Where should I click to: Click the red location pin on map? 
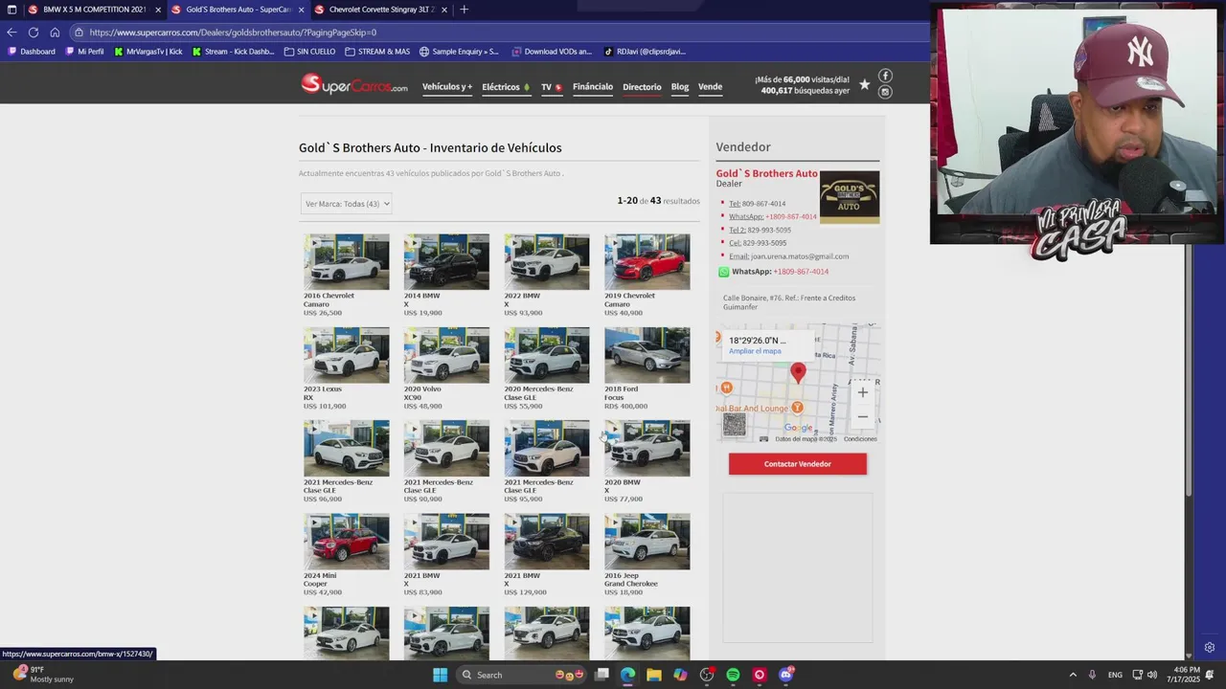point(798,373)
